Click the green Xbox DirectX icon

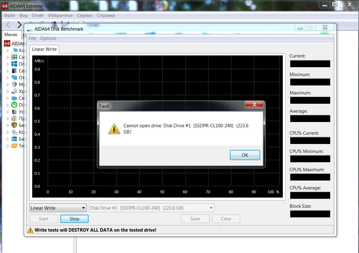(14, 105)
